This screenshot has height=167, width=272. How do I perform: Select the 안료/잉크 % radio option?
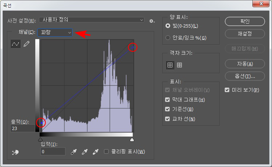click(x=168, y=38)
